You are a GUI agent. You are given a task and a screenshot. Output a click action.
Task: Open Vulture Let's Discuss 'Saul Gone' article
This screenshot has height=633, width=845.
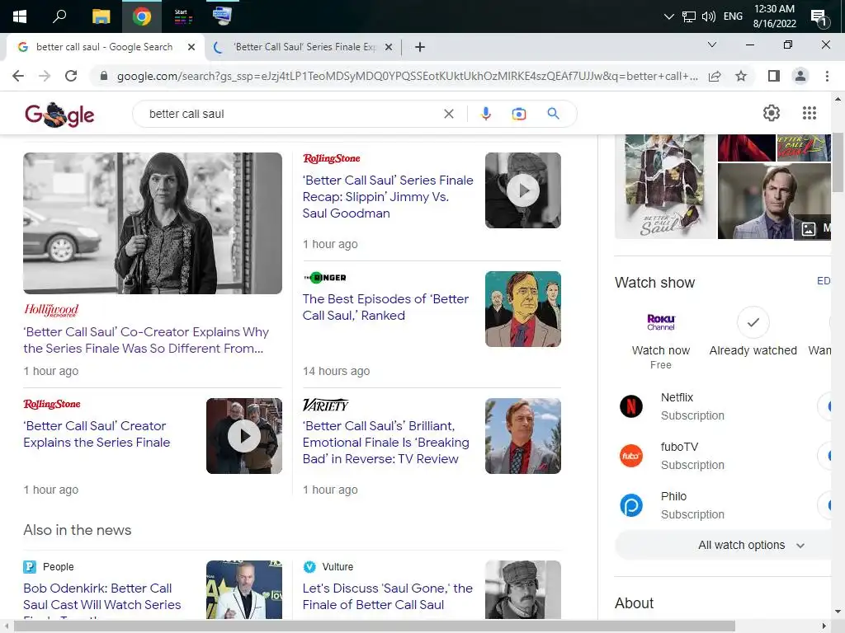point(387,597)
